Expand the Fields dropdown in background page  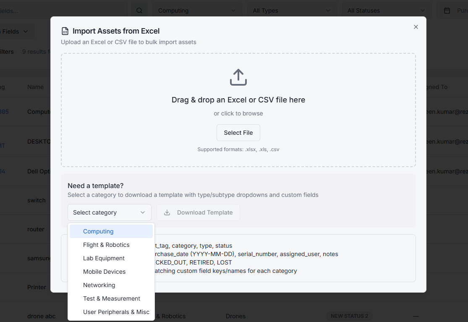[x=16, y=31]
